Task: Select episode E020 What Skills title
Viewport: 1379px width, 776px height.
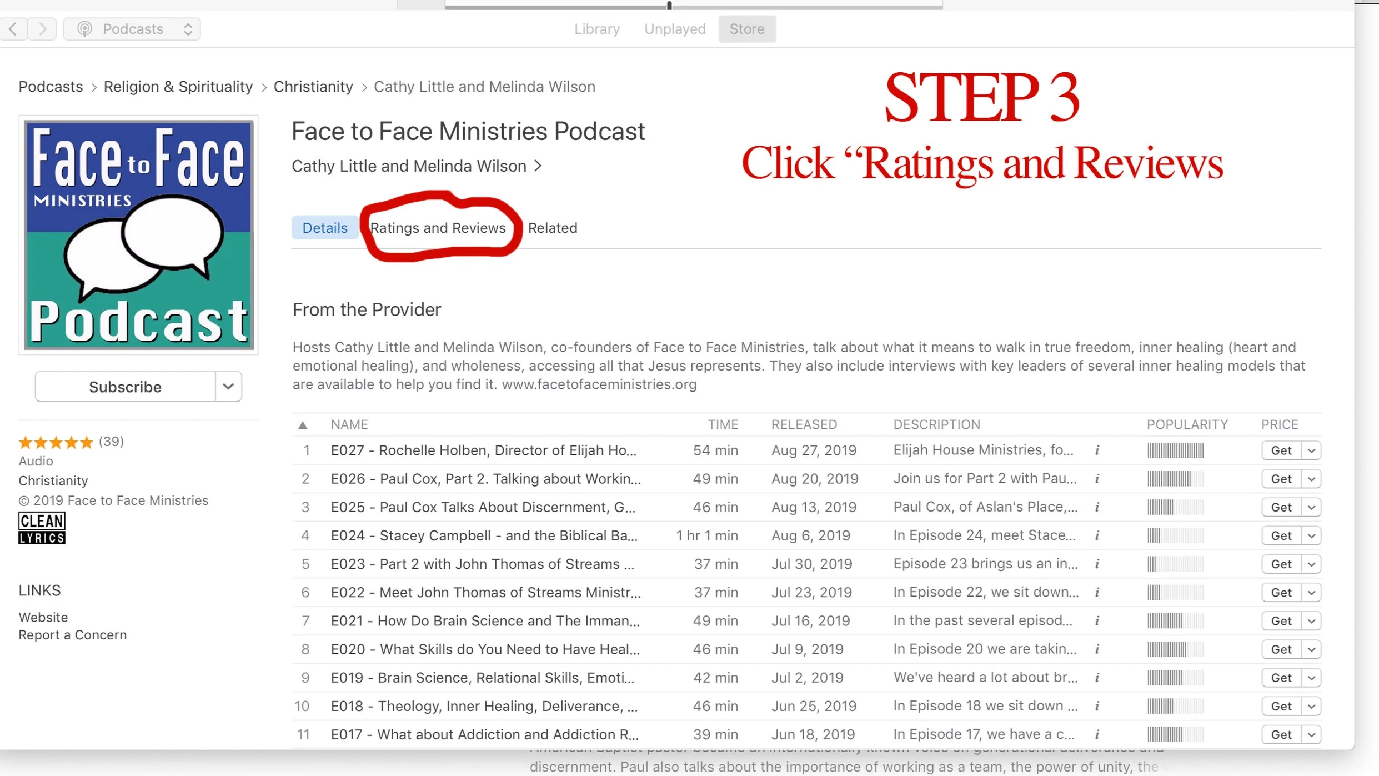Action: pos(485,649)
